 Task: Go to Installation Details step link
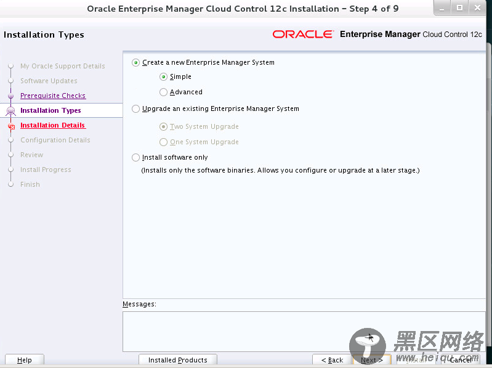[53, 125]
